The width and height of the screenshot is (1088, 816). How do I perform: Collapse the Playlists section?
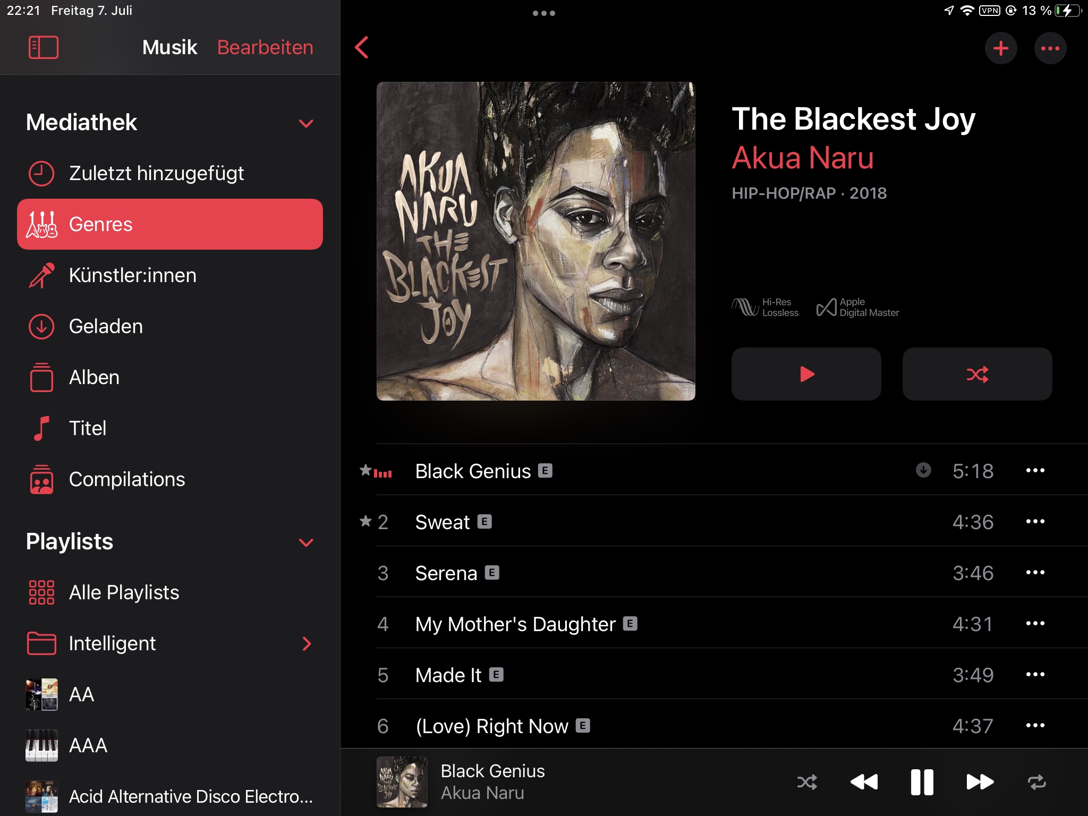click(306, 542)
